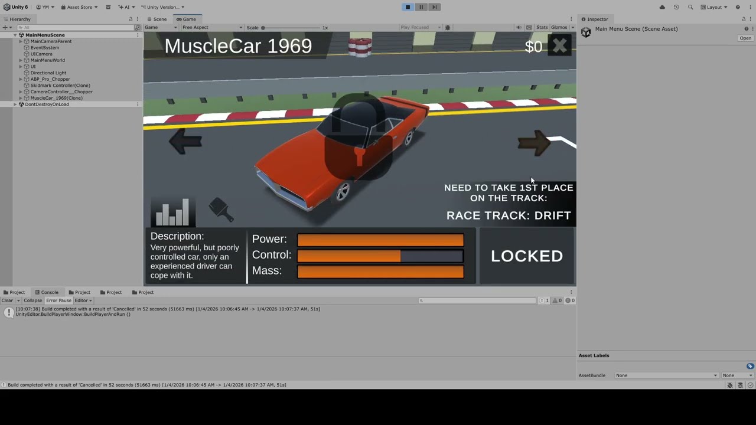
Task: Switch to the Scene tab
Action: [x=157, y=19]
